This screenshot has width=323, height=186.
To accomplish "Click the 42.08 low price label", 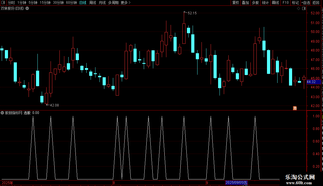I will pyautogui.click(x=54, y=105).
